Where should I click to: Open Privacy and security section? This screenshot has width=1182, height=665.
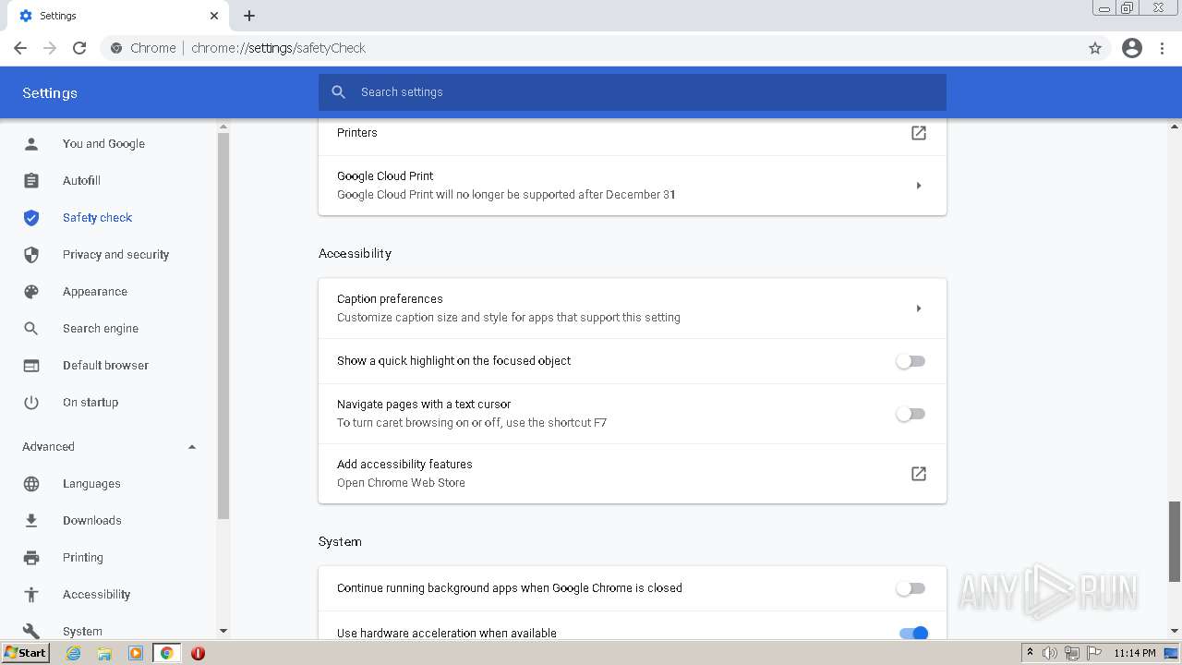(115, 255)
